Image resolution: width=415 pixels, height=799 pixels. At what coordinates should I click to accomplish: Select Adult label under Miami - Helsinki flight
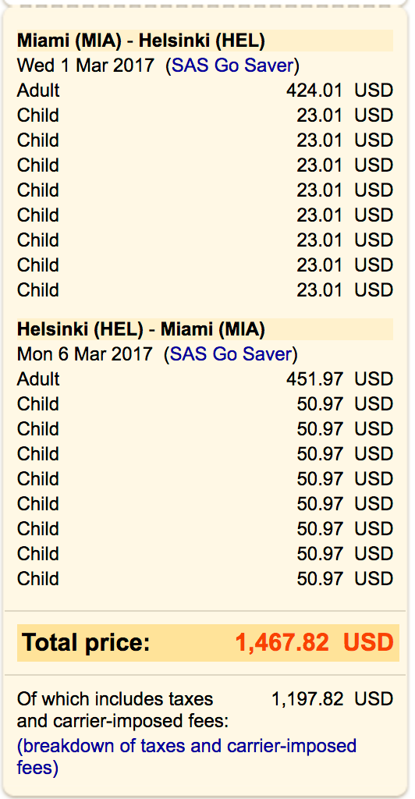point(38,91)
